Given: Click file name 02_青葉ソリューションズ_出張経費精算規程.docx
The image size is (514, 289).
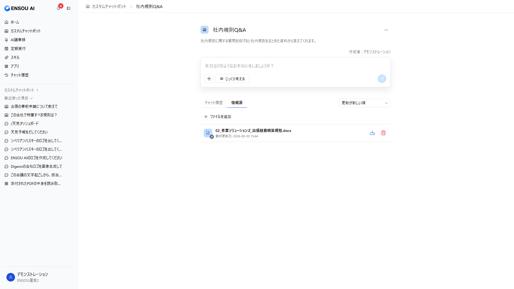Looking at the screenshot, I should (253, 131).
